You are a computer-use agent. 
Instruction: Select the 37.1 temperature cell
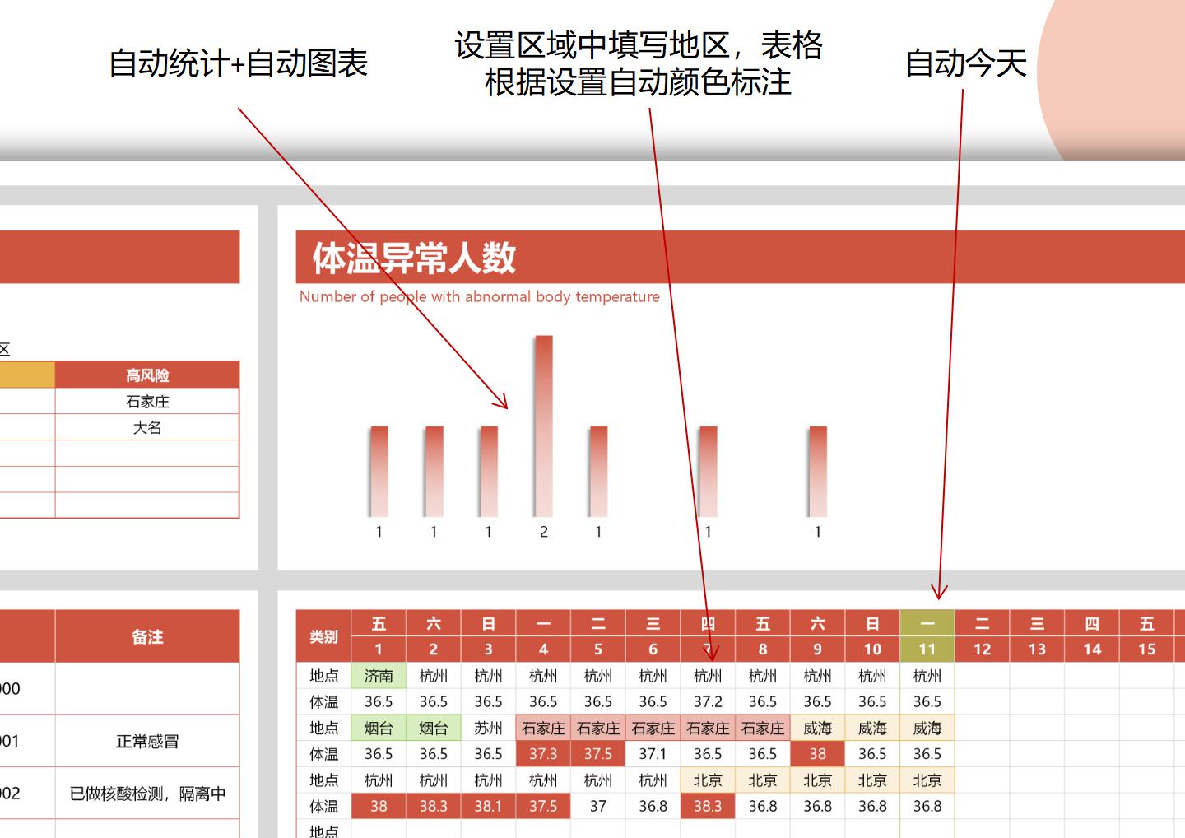(653, 754)
